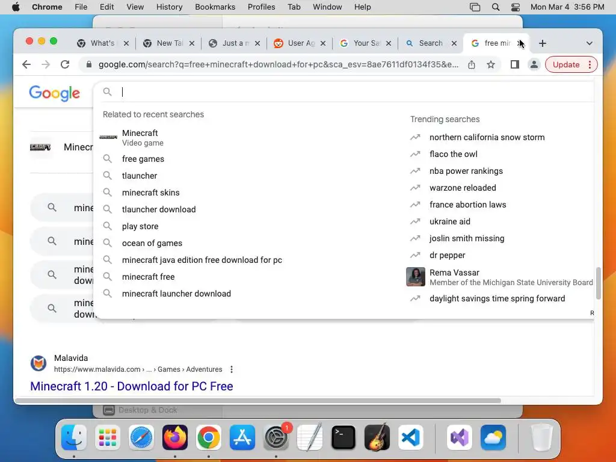This screenshot has width=616, height=462.
Task: Reload the page with the refresh icon
Action: click(65, 64)
